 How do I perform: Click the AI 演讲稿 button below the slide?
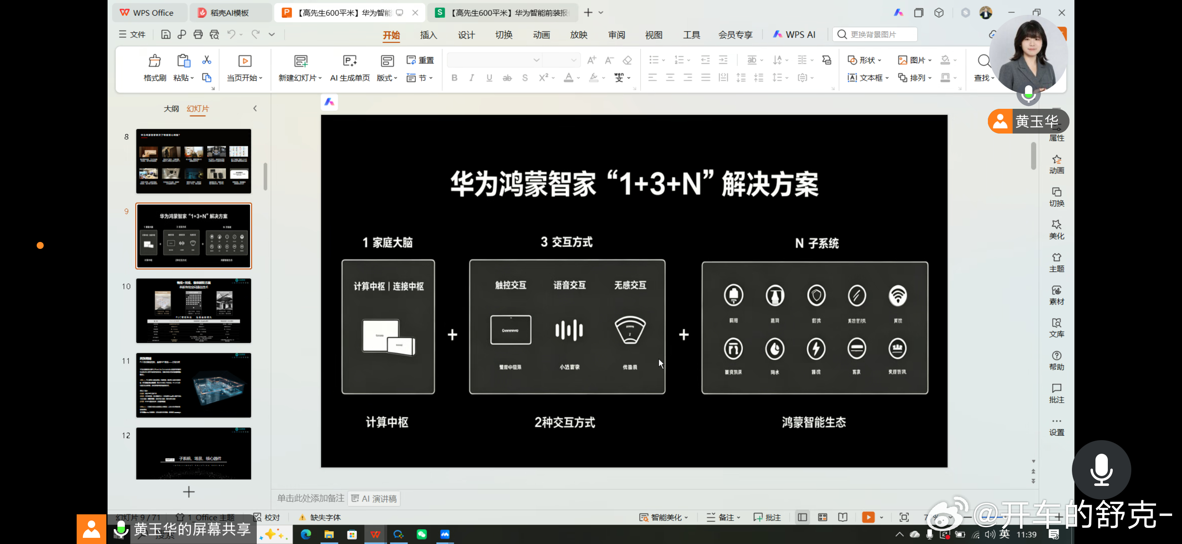pos(374,498)
